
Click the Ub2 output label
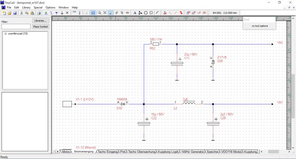point(280,42)
